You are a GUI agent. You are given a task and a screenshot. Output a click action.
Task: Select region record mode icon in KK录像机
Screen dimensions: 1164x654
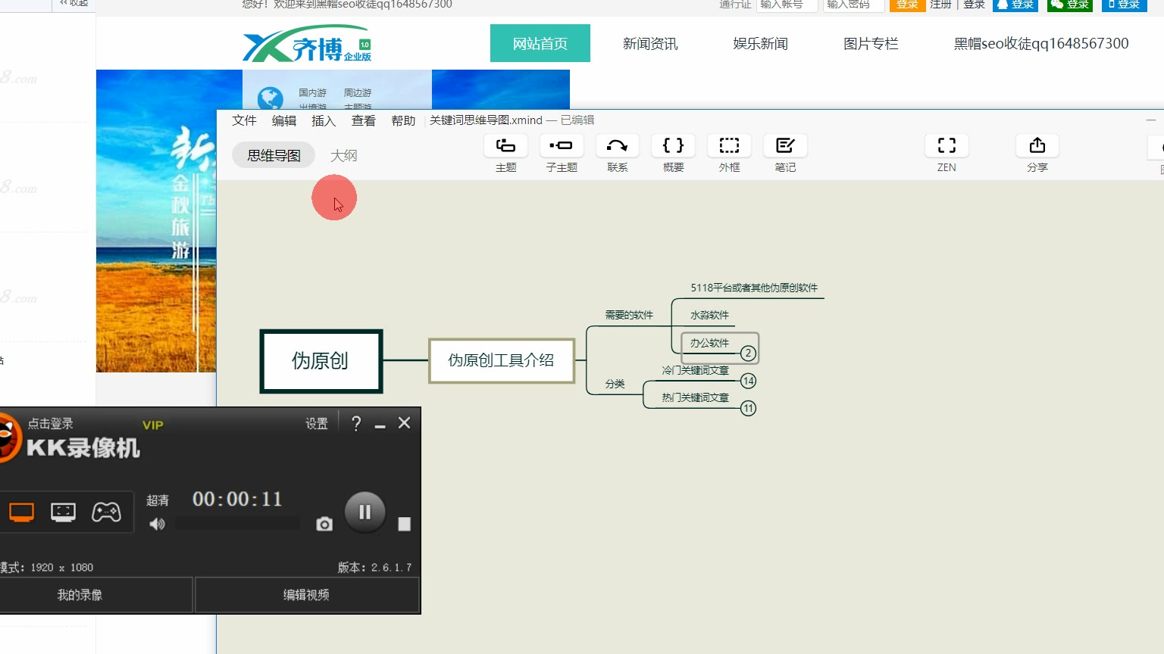pyautogui.click(x=64, y=512)
